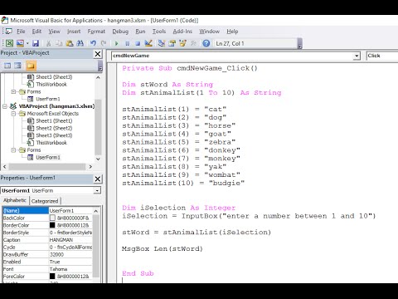Click the Reset stop icon

[138, 43]
